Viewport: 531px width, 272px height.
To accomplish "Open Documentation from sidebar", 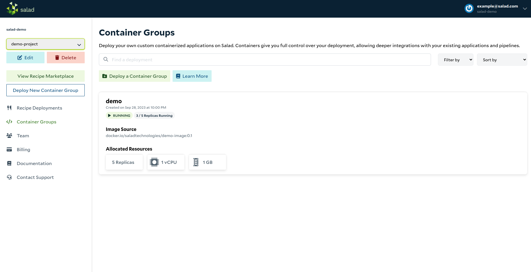I will pyautogui.click(x=34, y=163).
